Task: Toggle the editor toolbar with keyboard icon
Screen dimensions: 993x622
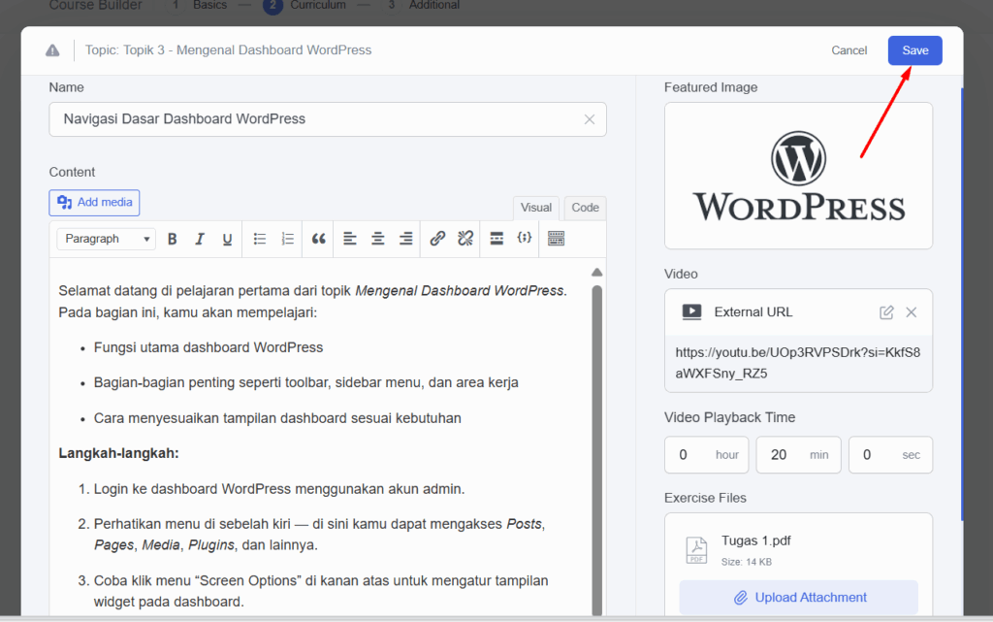Action: coord(556,239)
